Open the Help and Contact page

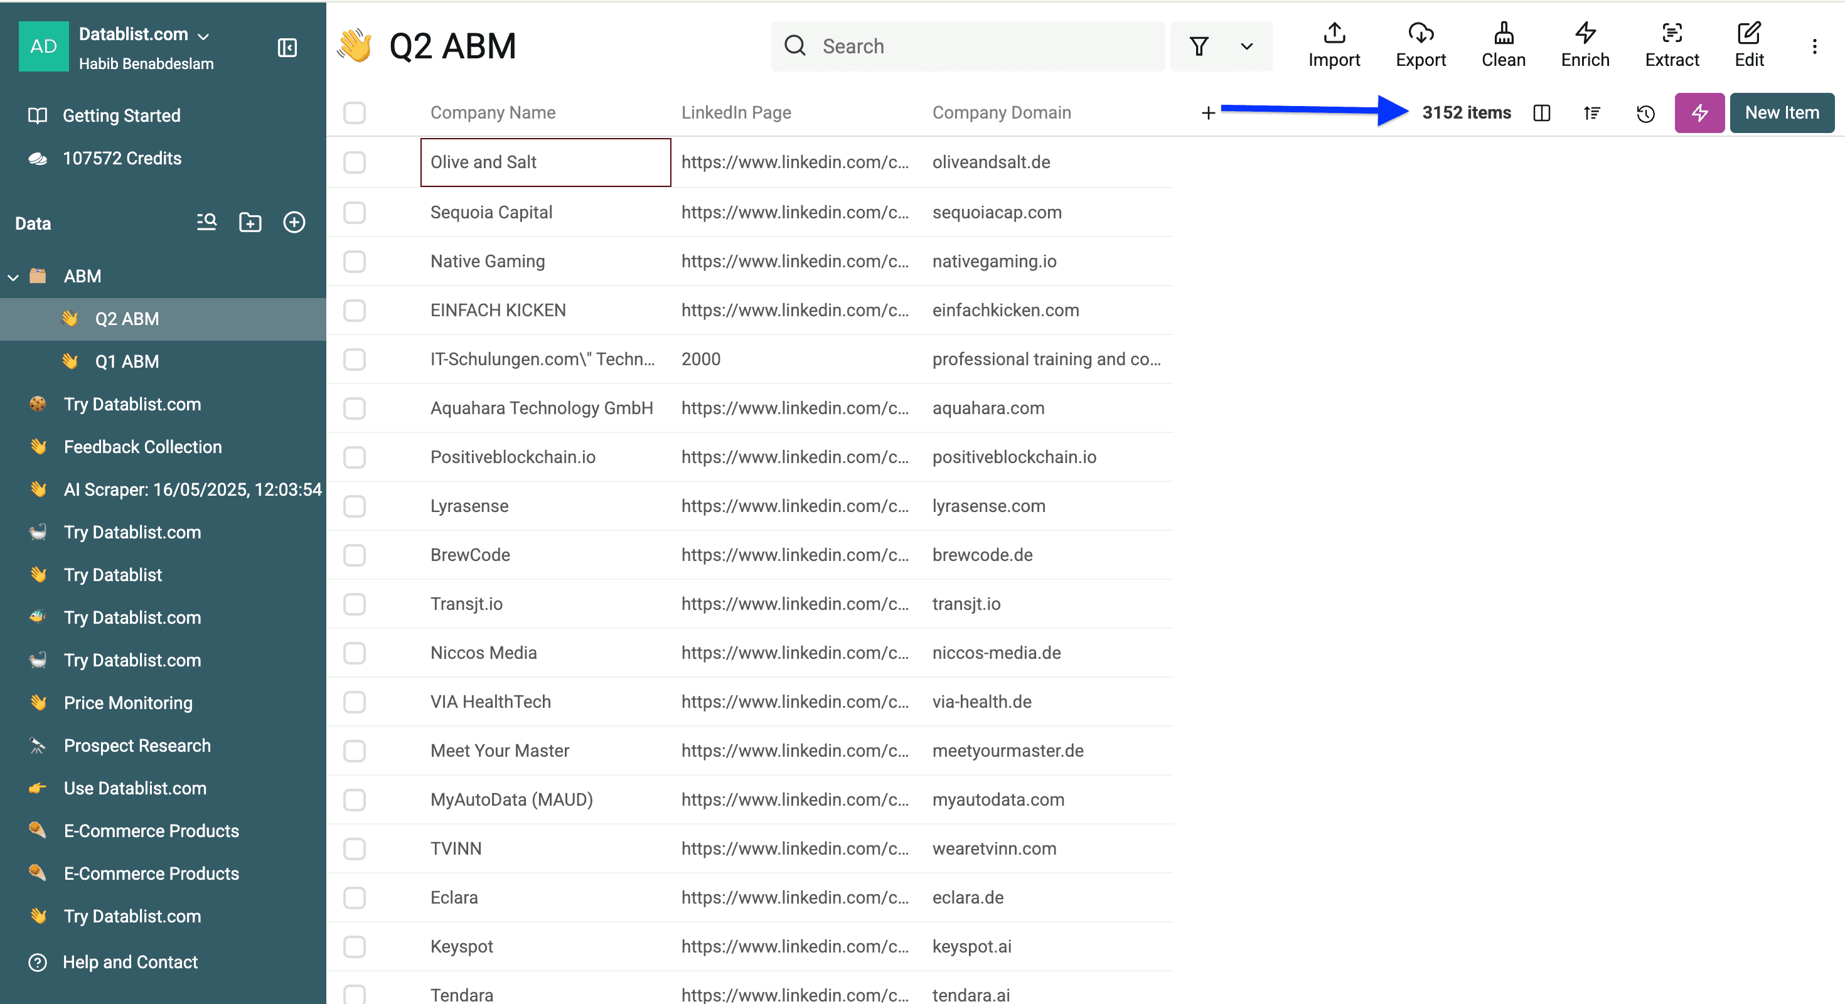(130, 963)
